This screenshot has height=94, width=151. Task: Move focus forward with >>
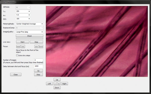pos(36,47)
